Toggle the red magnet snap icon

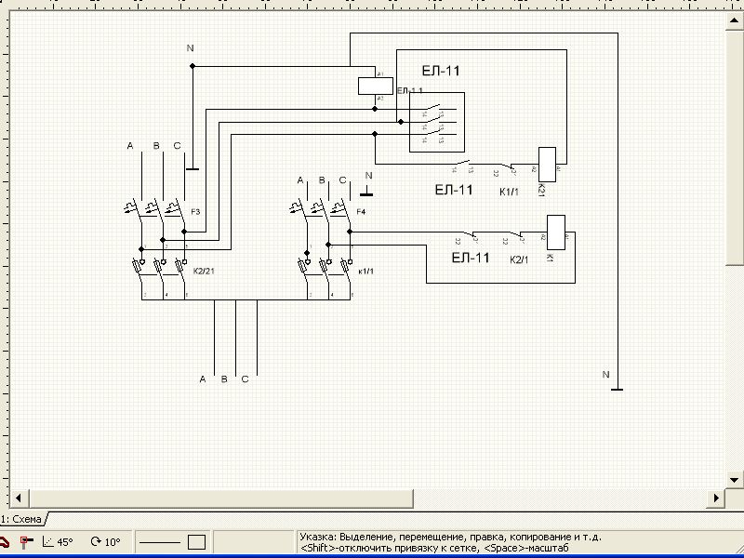pos(5,542)
